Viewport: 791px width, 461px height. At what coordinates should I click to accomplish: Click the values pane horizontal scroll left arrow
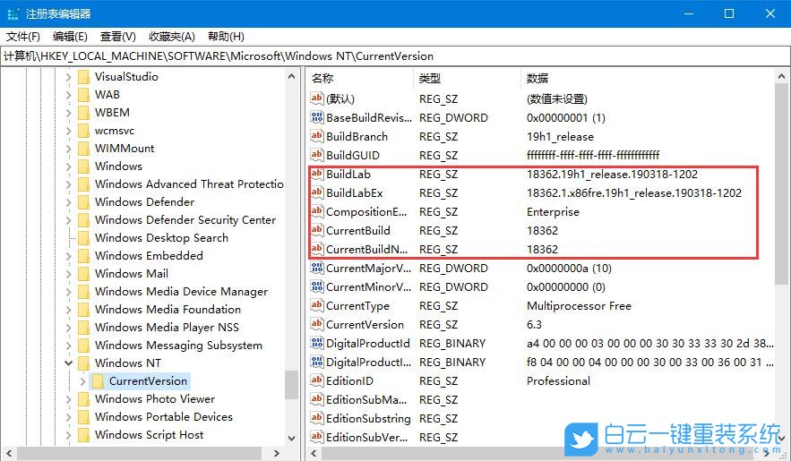[x=314, y=453]
